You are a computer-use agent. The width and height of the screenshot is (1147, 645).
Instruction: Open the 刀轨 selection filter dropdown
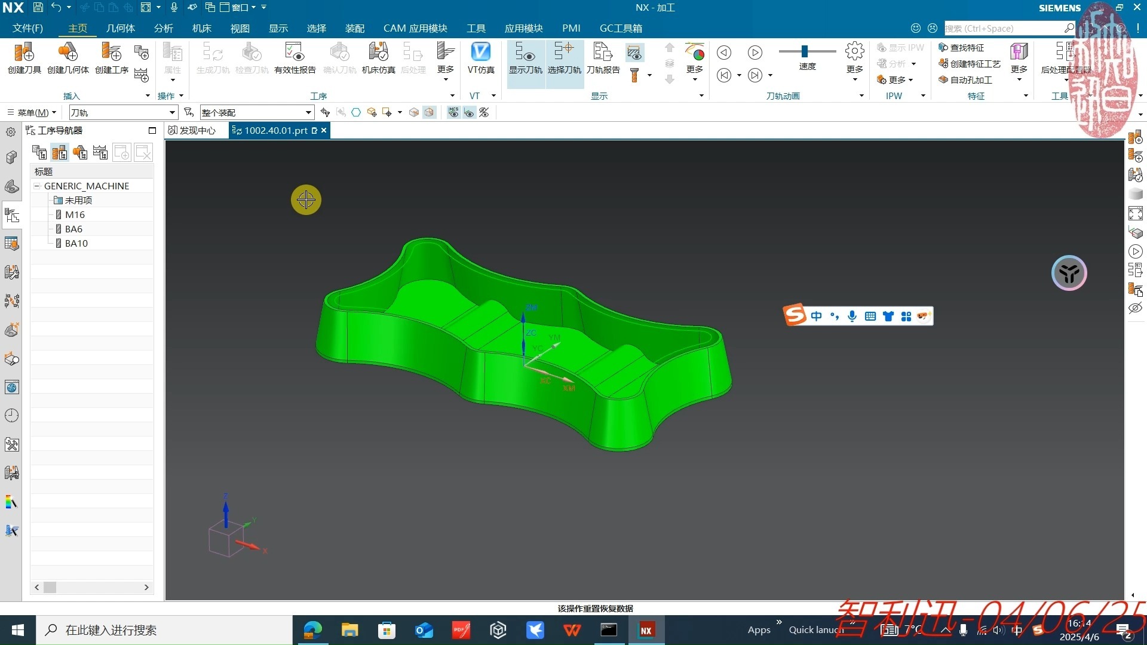tap(172, 112)
